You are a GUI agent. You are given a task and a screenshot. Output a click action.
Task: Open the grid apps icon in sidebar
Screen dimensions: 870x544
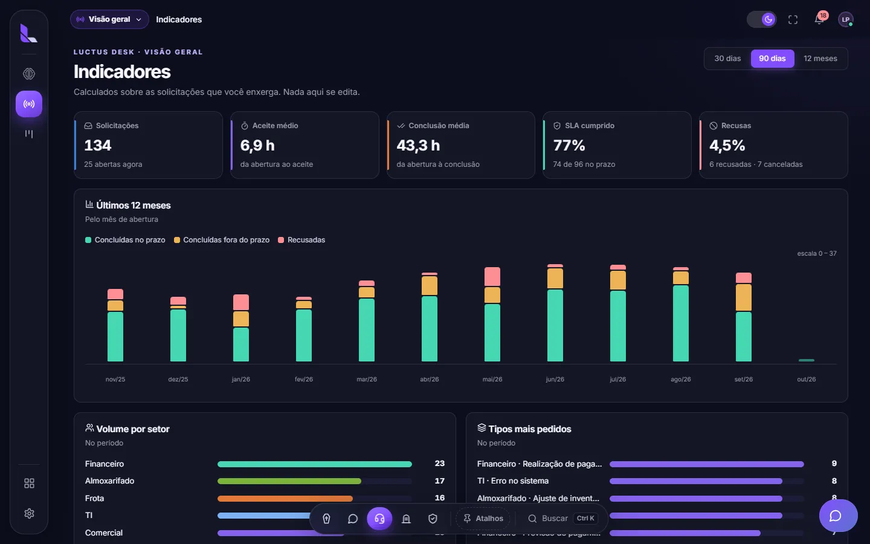[29, 484]
